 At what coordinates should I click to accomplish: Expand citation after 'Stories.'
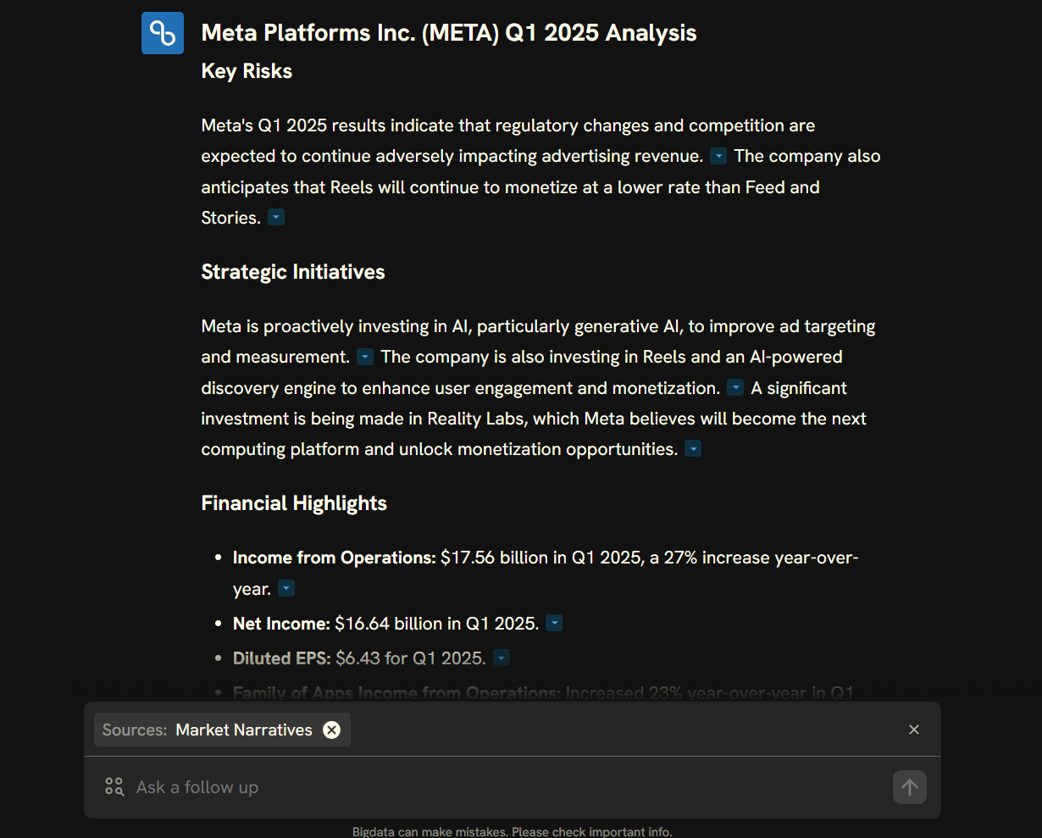click(x=276, y=218)
